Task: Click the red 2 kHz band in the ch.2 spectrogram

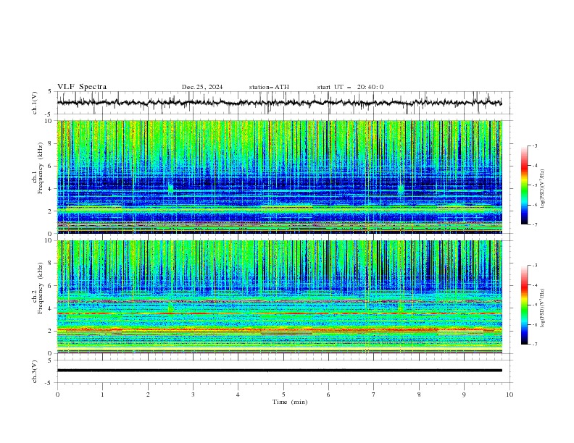Action: coord(280,330)
